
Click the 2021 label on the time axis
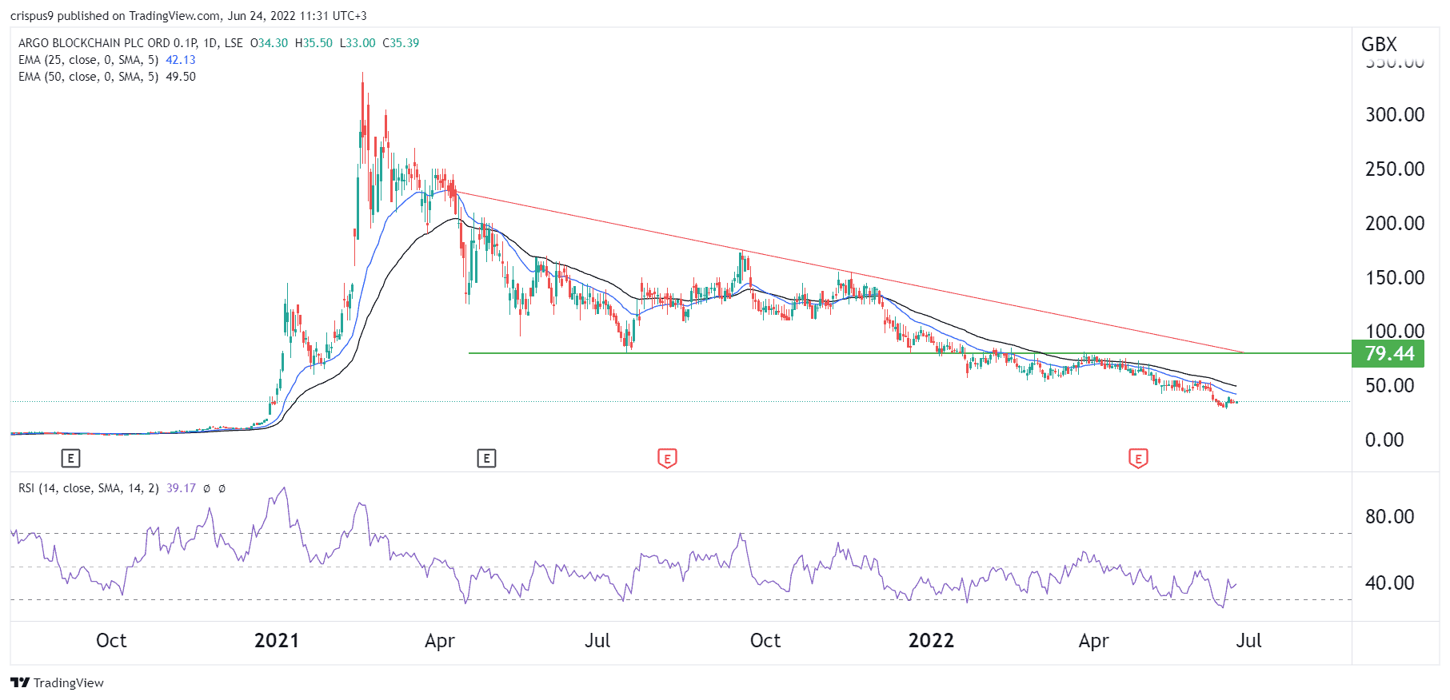276,640
